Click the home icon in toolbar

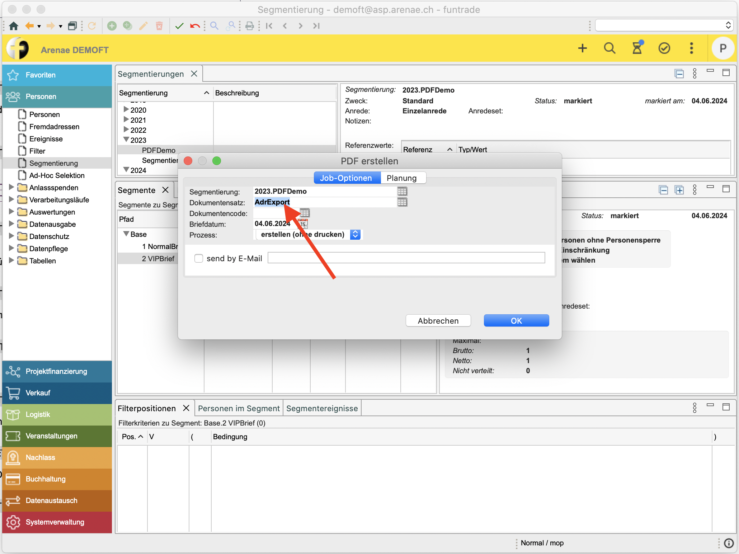click(x=14, y=26)
